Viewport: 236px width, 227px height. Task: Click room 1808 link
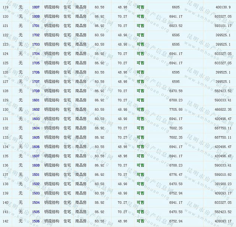tap(36, 16)
